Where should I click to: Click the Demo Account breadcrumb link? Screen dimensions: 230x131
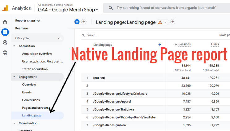click(x=65, y=5)
